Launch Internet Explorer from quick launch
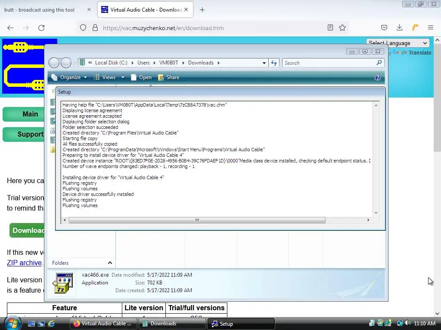This screenshot has height=330, width=441. [x=51, y=324]
